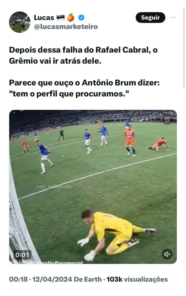Click the 0:01 video time indicator

pos(22,255)
